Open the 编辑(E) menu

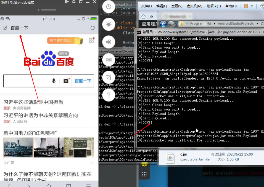(x=162, y=6)
